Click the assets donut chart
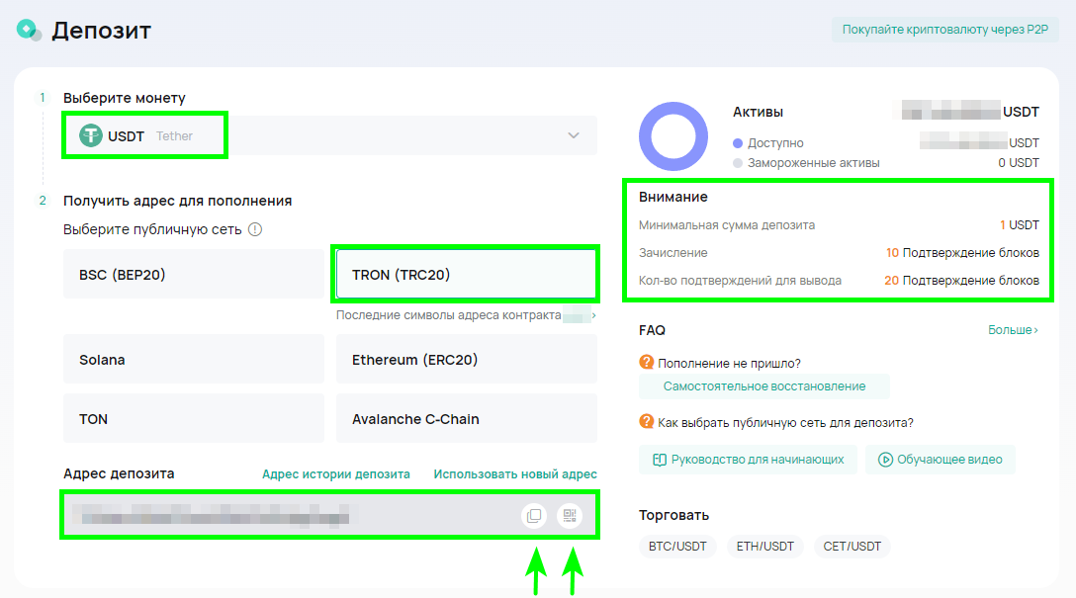This screenshot has height=598, width=1076. (x=673, y=136)
